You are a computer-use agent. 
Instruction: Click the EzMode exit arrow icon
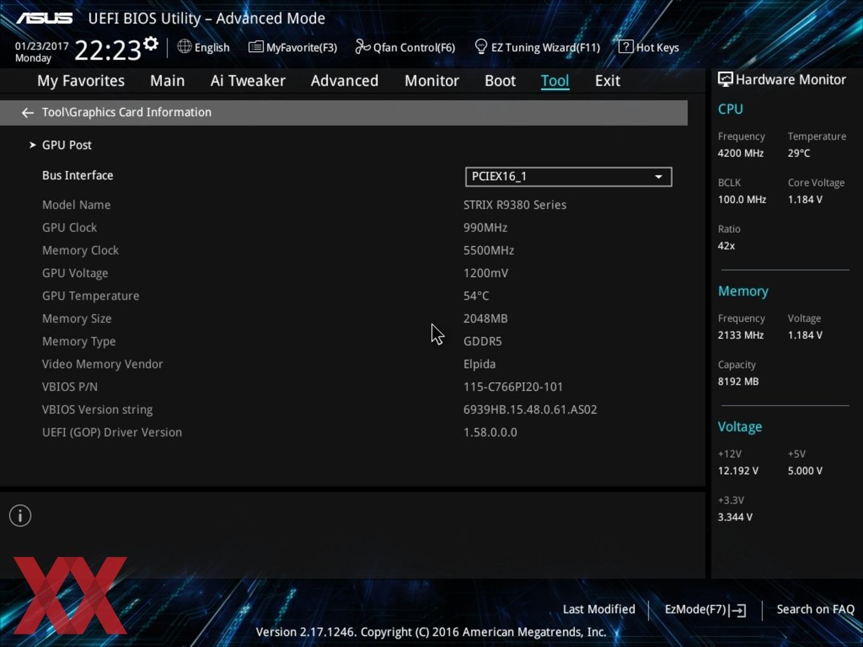coord(737,610)
